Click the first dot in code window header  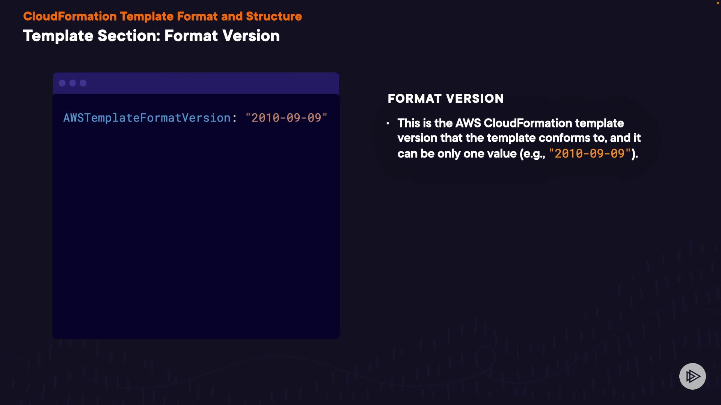click(62, 83)
